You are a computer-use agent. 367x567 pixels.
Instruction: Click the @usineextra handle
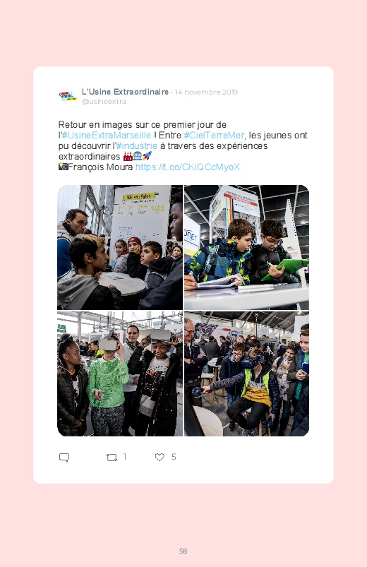[x=104, y=102]
